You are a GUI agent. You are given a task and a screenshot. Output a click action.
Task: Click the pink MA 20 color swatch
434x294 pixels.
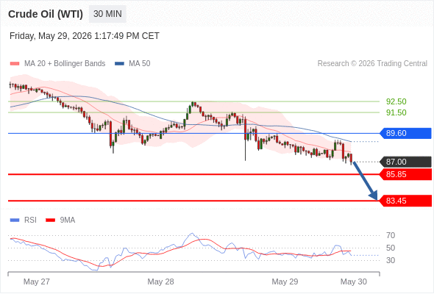pyautogui.click(x=15, y=64)
